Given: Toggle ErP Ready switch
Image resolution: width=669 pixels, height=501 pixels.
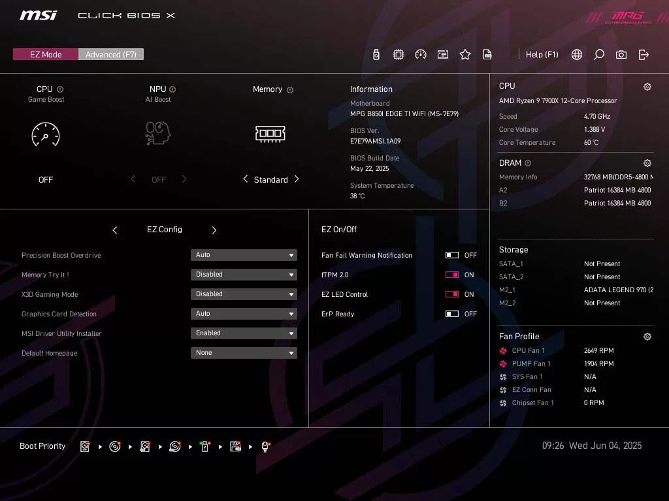Looking at the screenshot, I should (452, 314).
